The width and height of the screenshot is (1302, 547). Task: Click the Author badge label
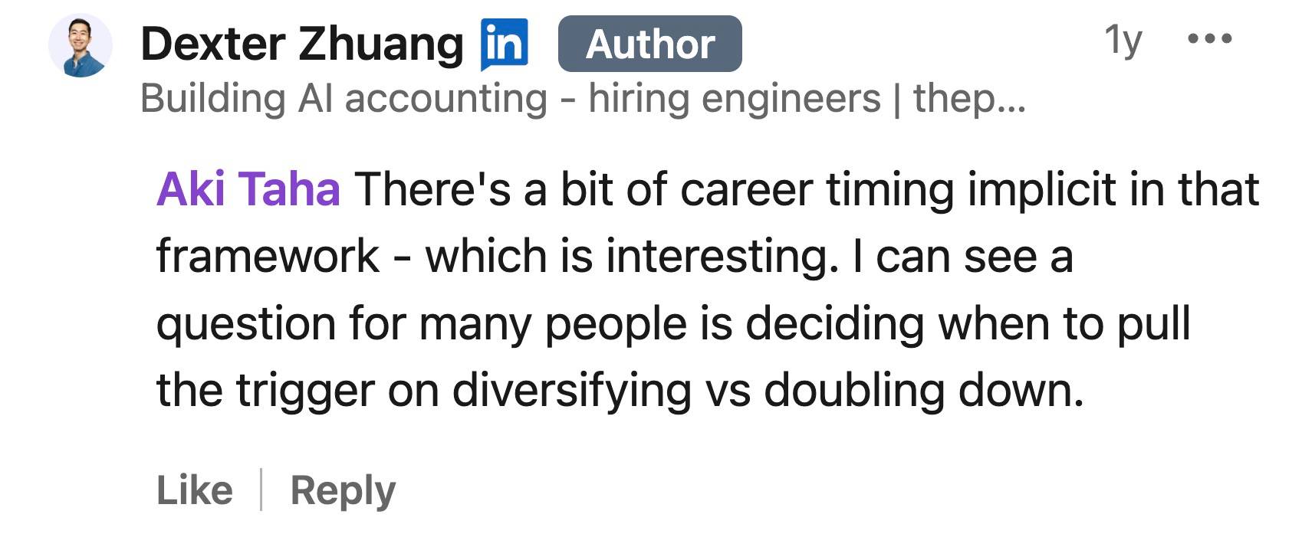click(x=649, y=44)
